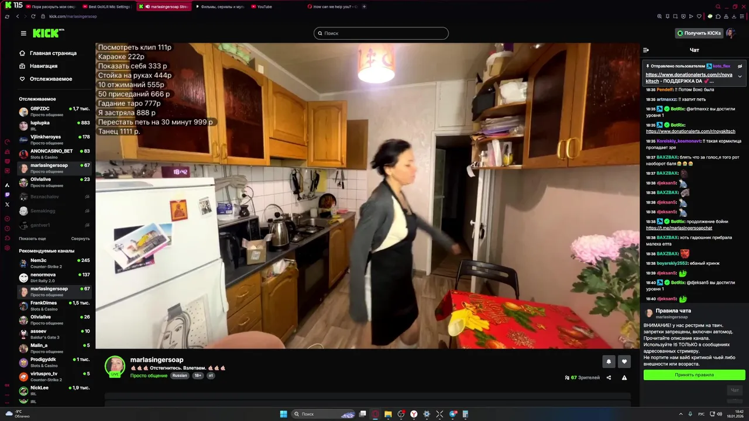Open browser Easy Setup menu icon
This screenshot has height=421, width=749.
pos(741,16)
